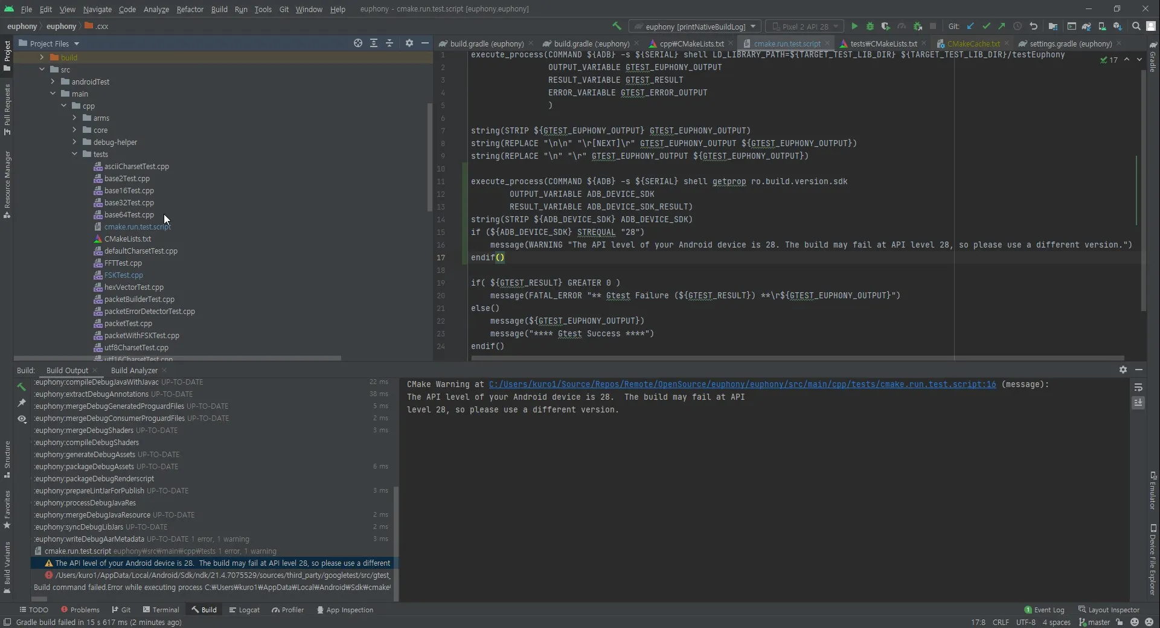Toggle the build view eye filter
The image size is (1160, 628).
22,419
